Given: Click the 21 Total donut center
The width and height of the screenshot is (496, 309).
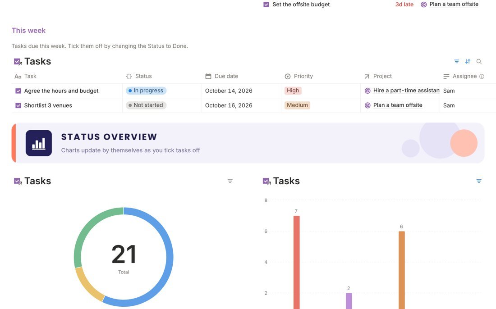Looking at the screenshot, I should click(124, 258).
